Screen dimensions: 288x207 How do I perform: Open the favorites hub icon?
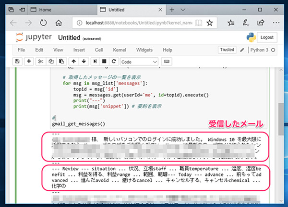[231, 23]
